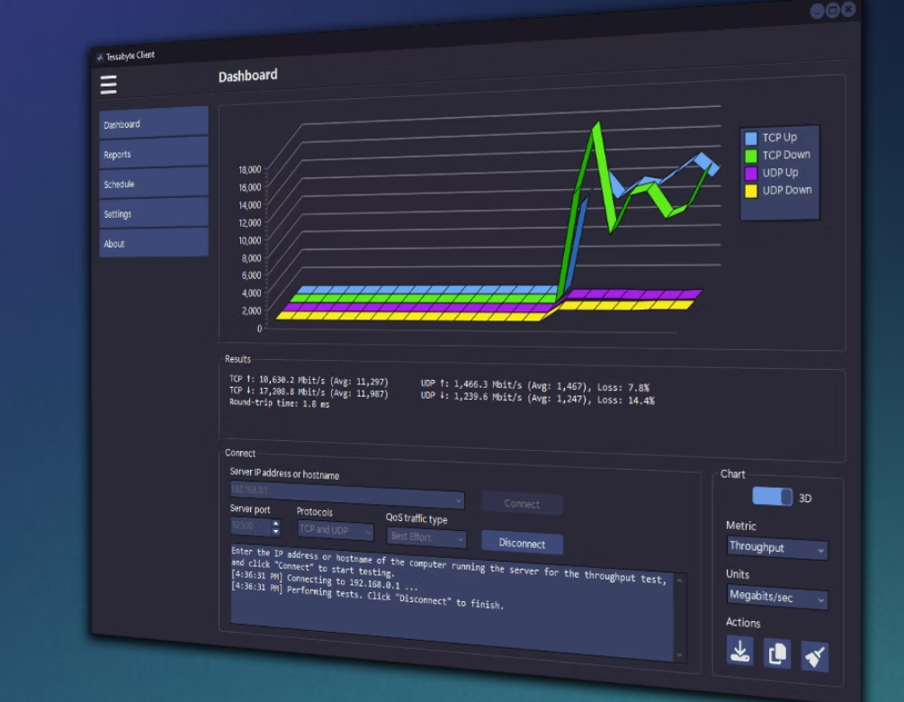The image size is (904, 702).
Task: Click the log scrollbar down arrow
Action: [679, 655]
